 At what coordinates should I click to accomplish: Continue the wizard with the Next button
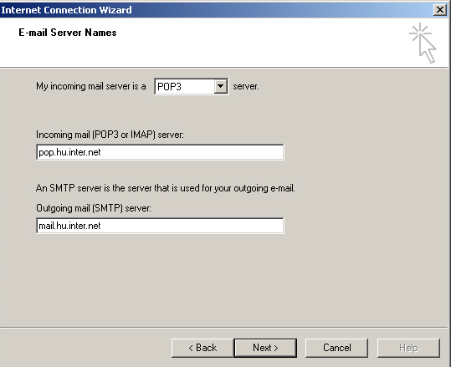click(x=265, y=348)
